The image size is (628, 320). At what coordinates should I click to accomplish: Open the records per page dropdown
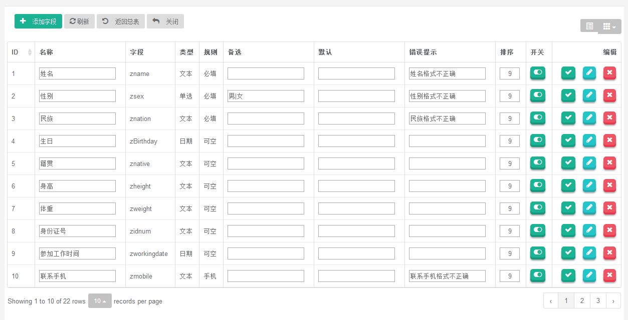(x=100, y=301)
